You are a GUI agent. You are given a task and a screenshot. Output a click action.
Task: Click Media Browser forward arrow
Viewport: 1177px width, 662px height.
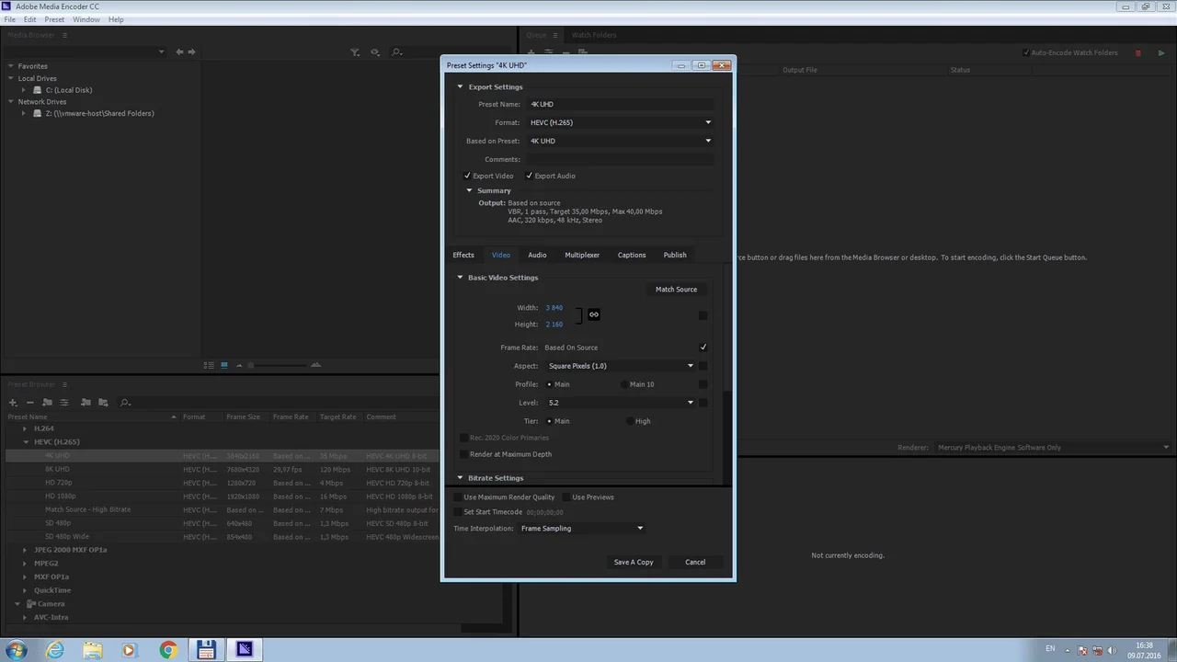pyautogui.click(x=191, y=52)
